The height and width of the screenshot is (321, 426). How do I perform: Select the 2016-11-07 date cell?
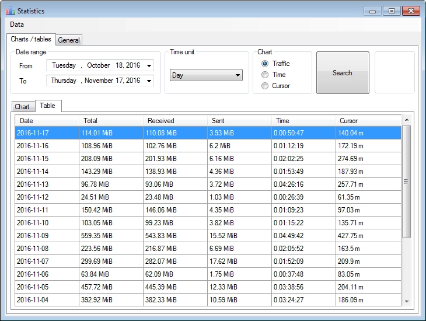pyautogui.click(x=47, y=261)
